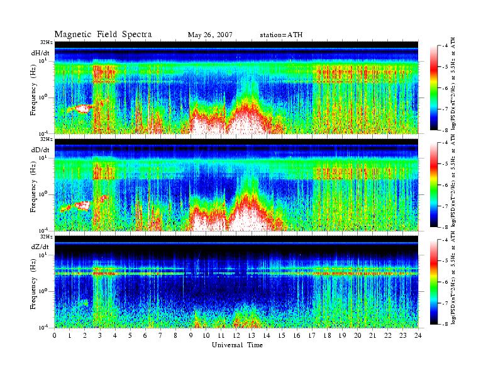The image size is (498, 385).
Task: Click the dH/dt spectrogram plot
Action: [236, 87]
